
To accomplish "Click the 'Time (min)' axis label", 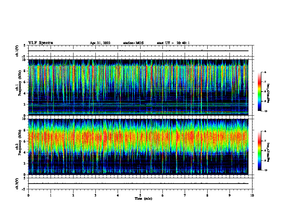I will point(143,199).
